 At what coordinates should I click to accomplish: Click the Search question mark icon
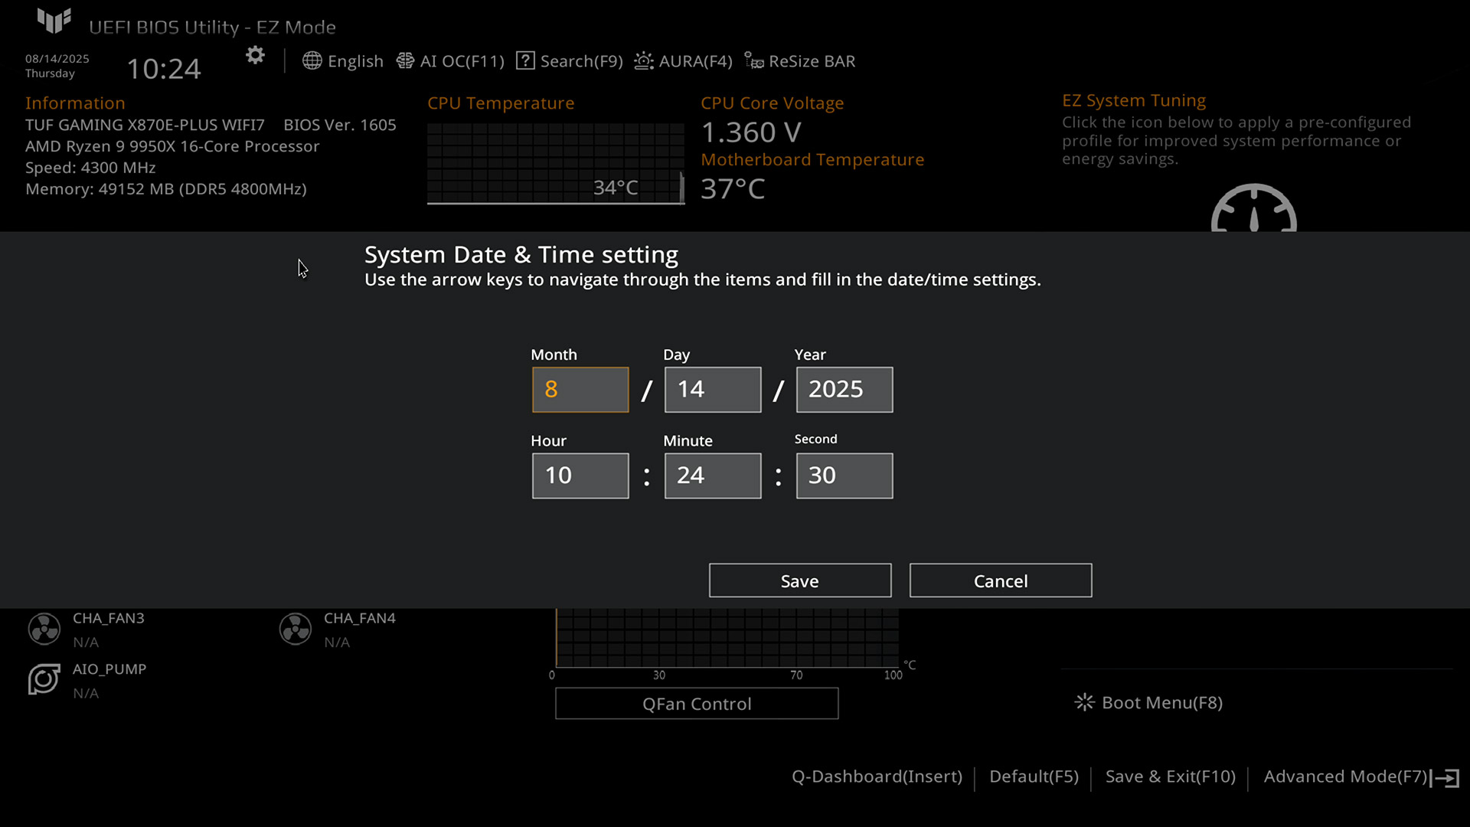click(x=525, y=61)
